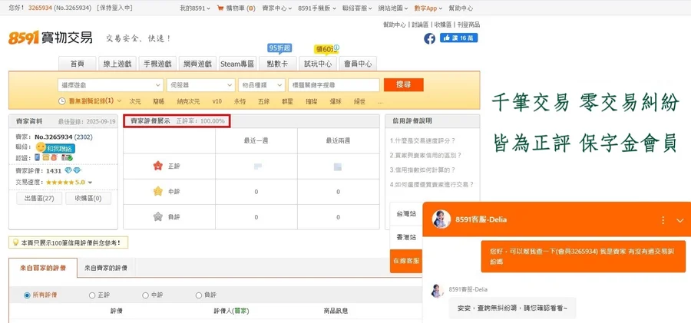
Task: Click the 8591 寶物交易 logo
Action: [51, 38]
